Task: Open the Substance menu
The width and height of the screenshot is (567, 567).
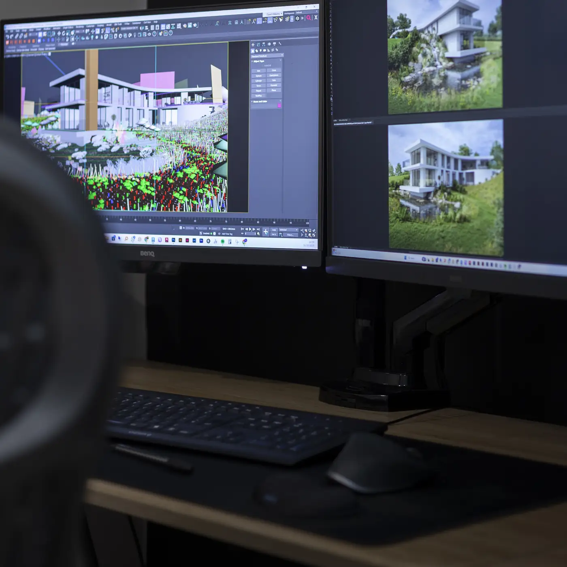Action: tap(136, 23)
